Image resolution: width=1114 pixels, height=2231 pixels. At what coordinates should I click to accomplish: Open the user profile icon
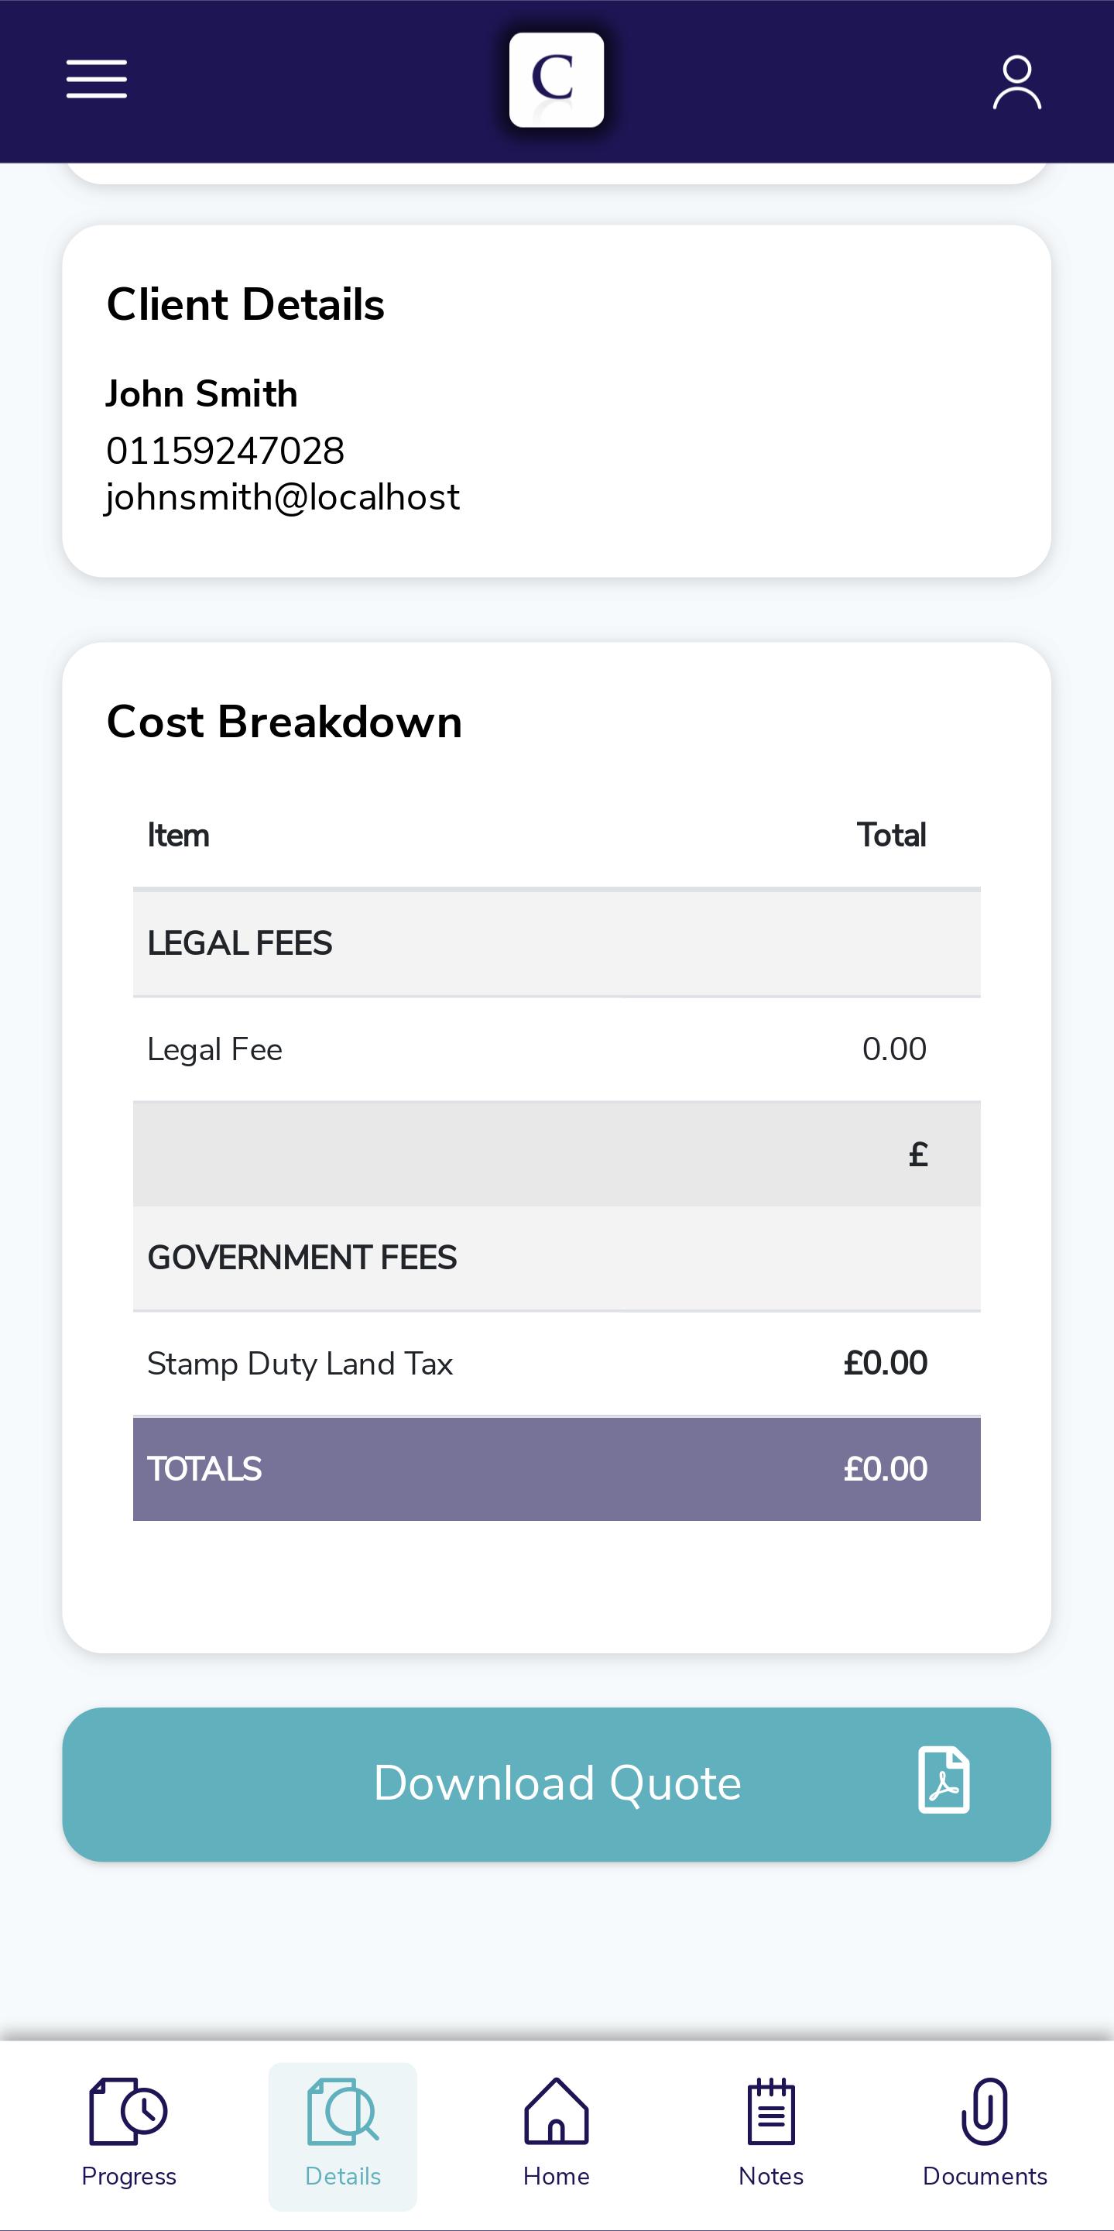[1016, 82]
